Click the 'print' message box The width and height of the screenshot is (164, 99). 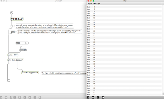[x=13, y=32]
